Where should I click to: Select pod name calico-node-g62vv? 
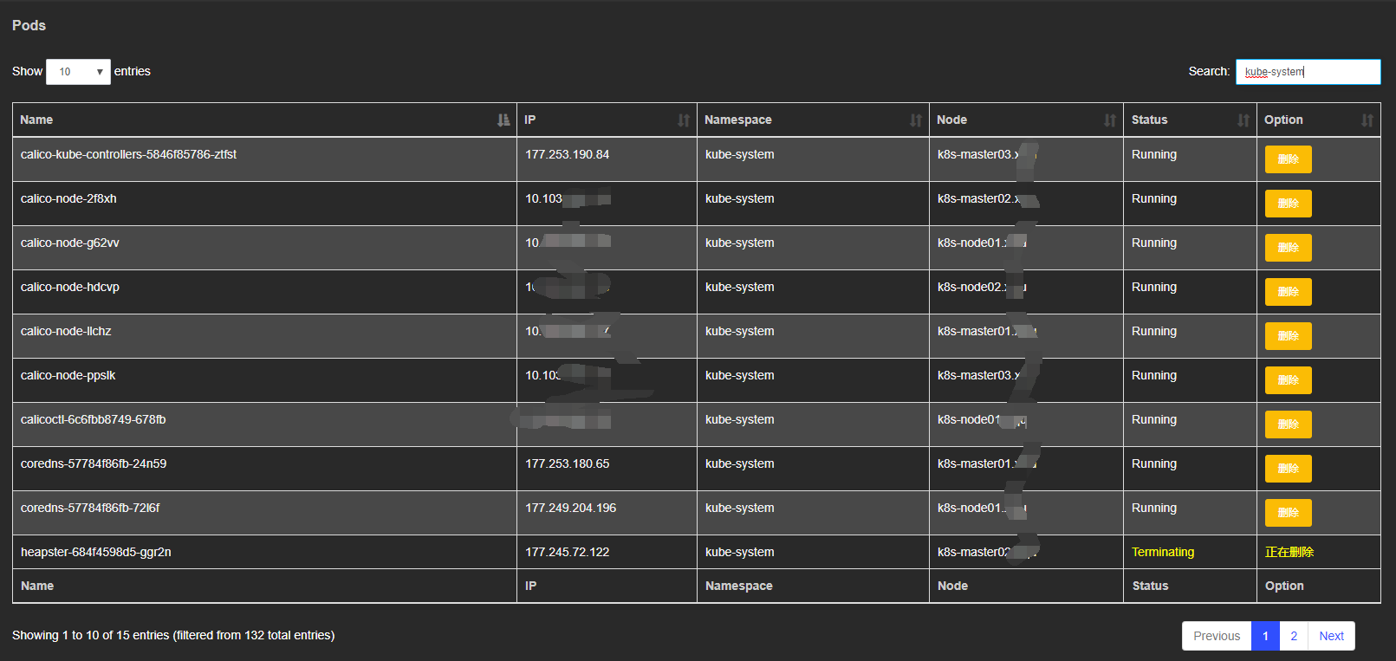point(70,243)
